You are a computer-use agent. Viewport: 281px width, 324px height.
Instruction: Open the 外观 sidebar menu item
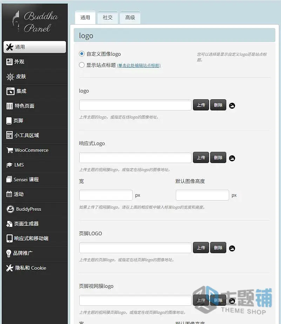(35, 62)
